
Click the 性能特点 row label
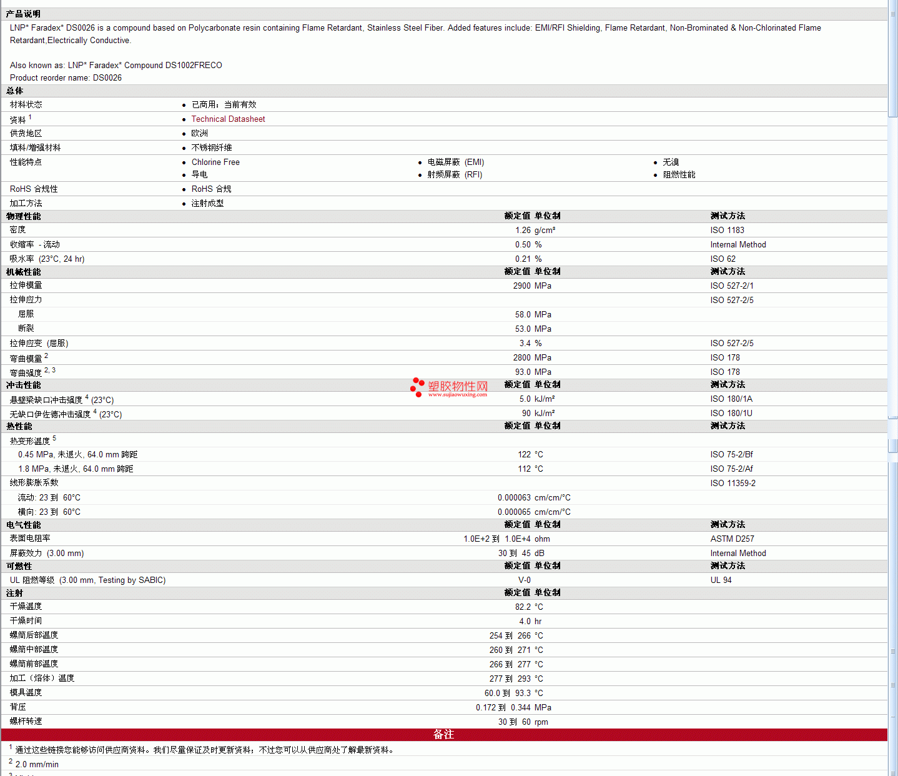tap(26, 162)
